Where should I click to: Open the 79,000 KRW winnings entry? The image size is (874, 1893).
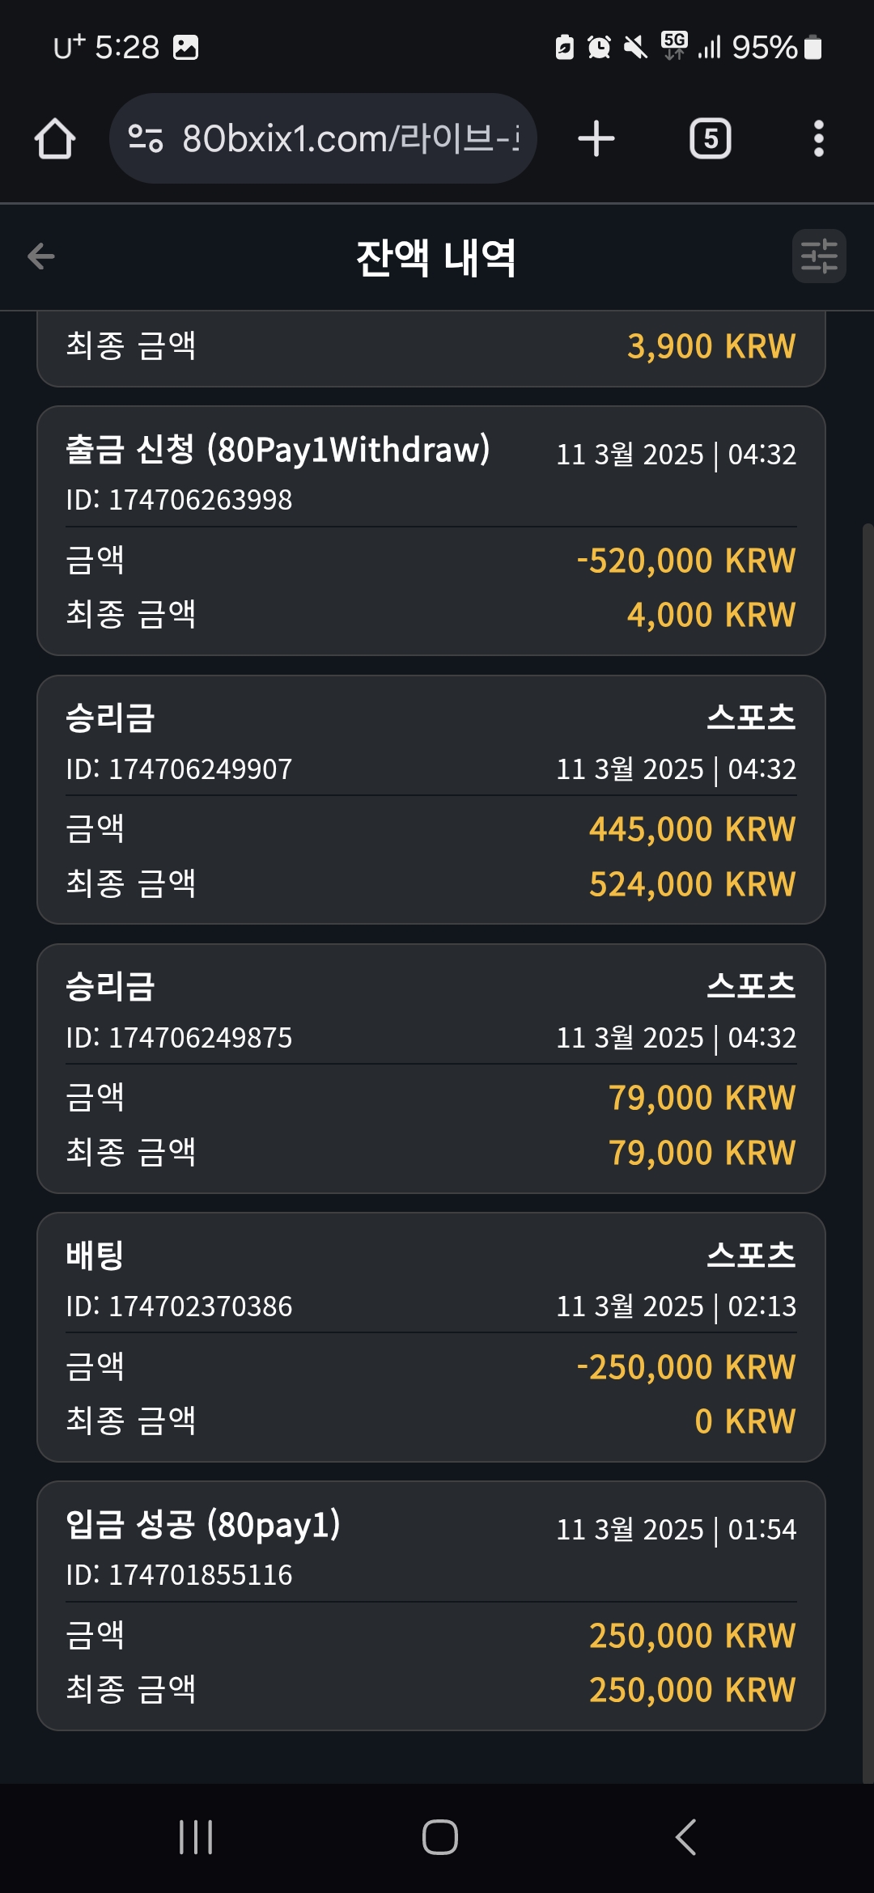[431, 1068]
